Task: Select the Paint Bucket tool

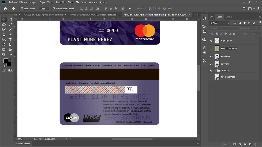Action: pos(4,40)
